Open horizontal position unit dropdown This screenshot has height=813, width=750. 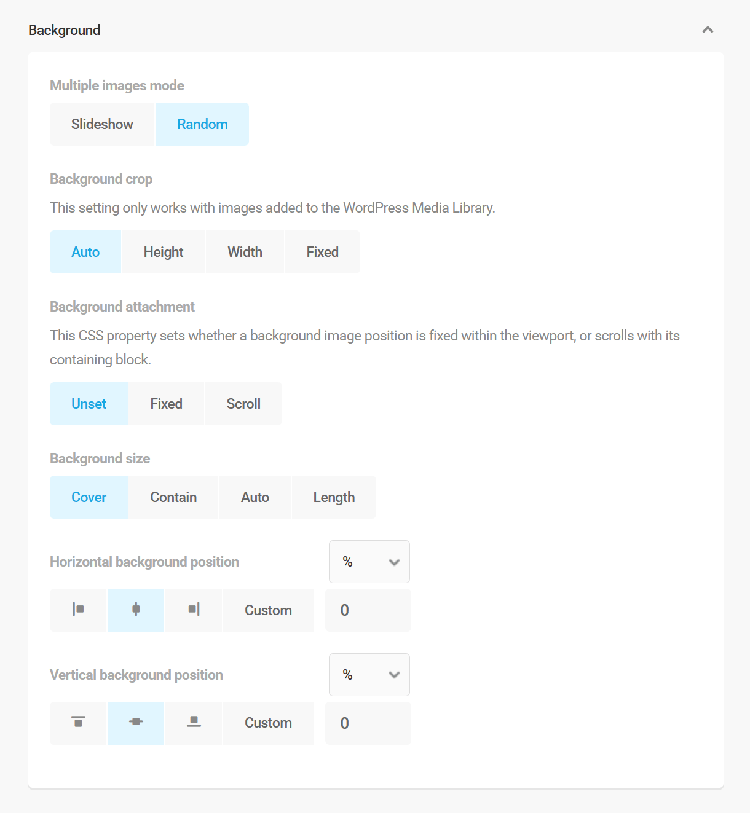click(x=369, y=562)
